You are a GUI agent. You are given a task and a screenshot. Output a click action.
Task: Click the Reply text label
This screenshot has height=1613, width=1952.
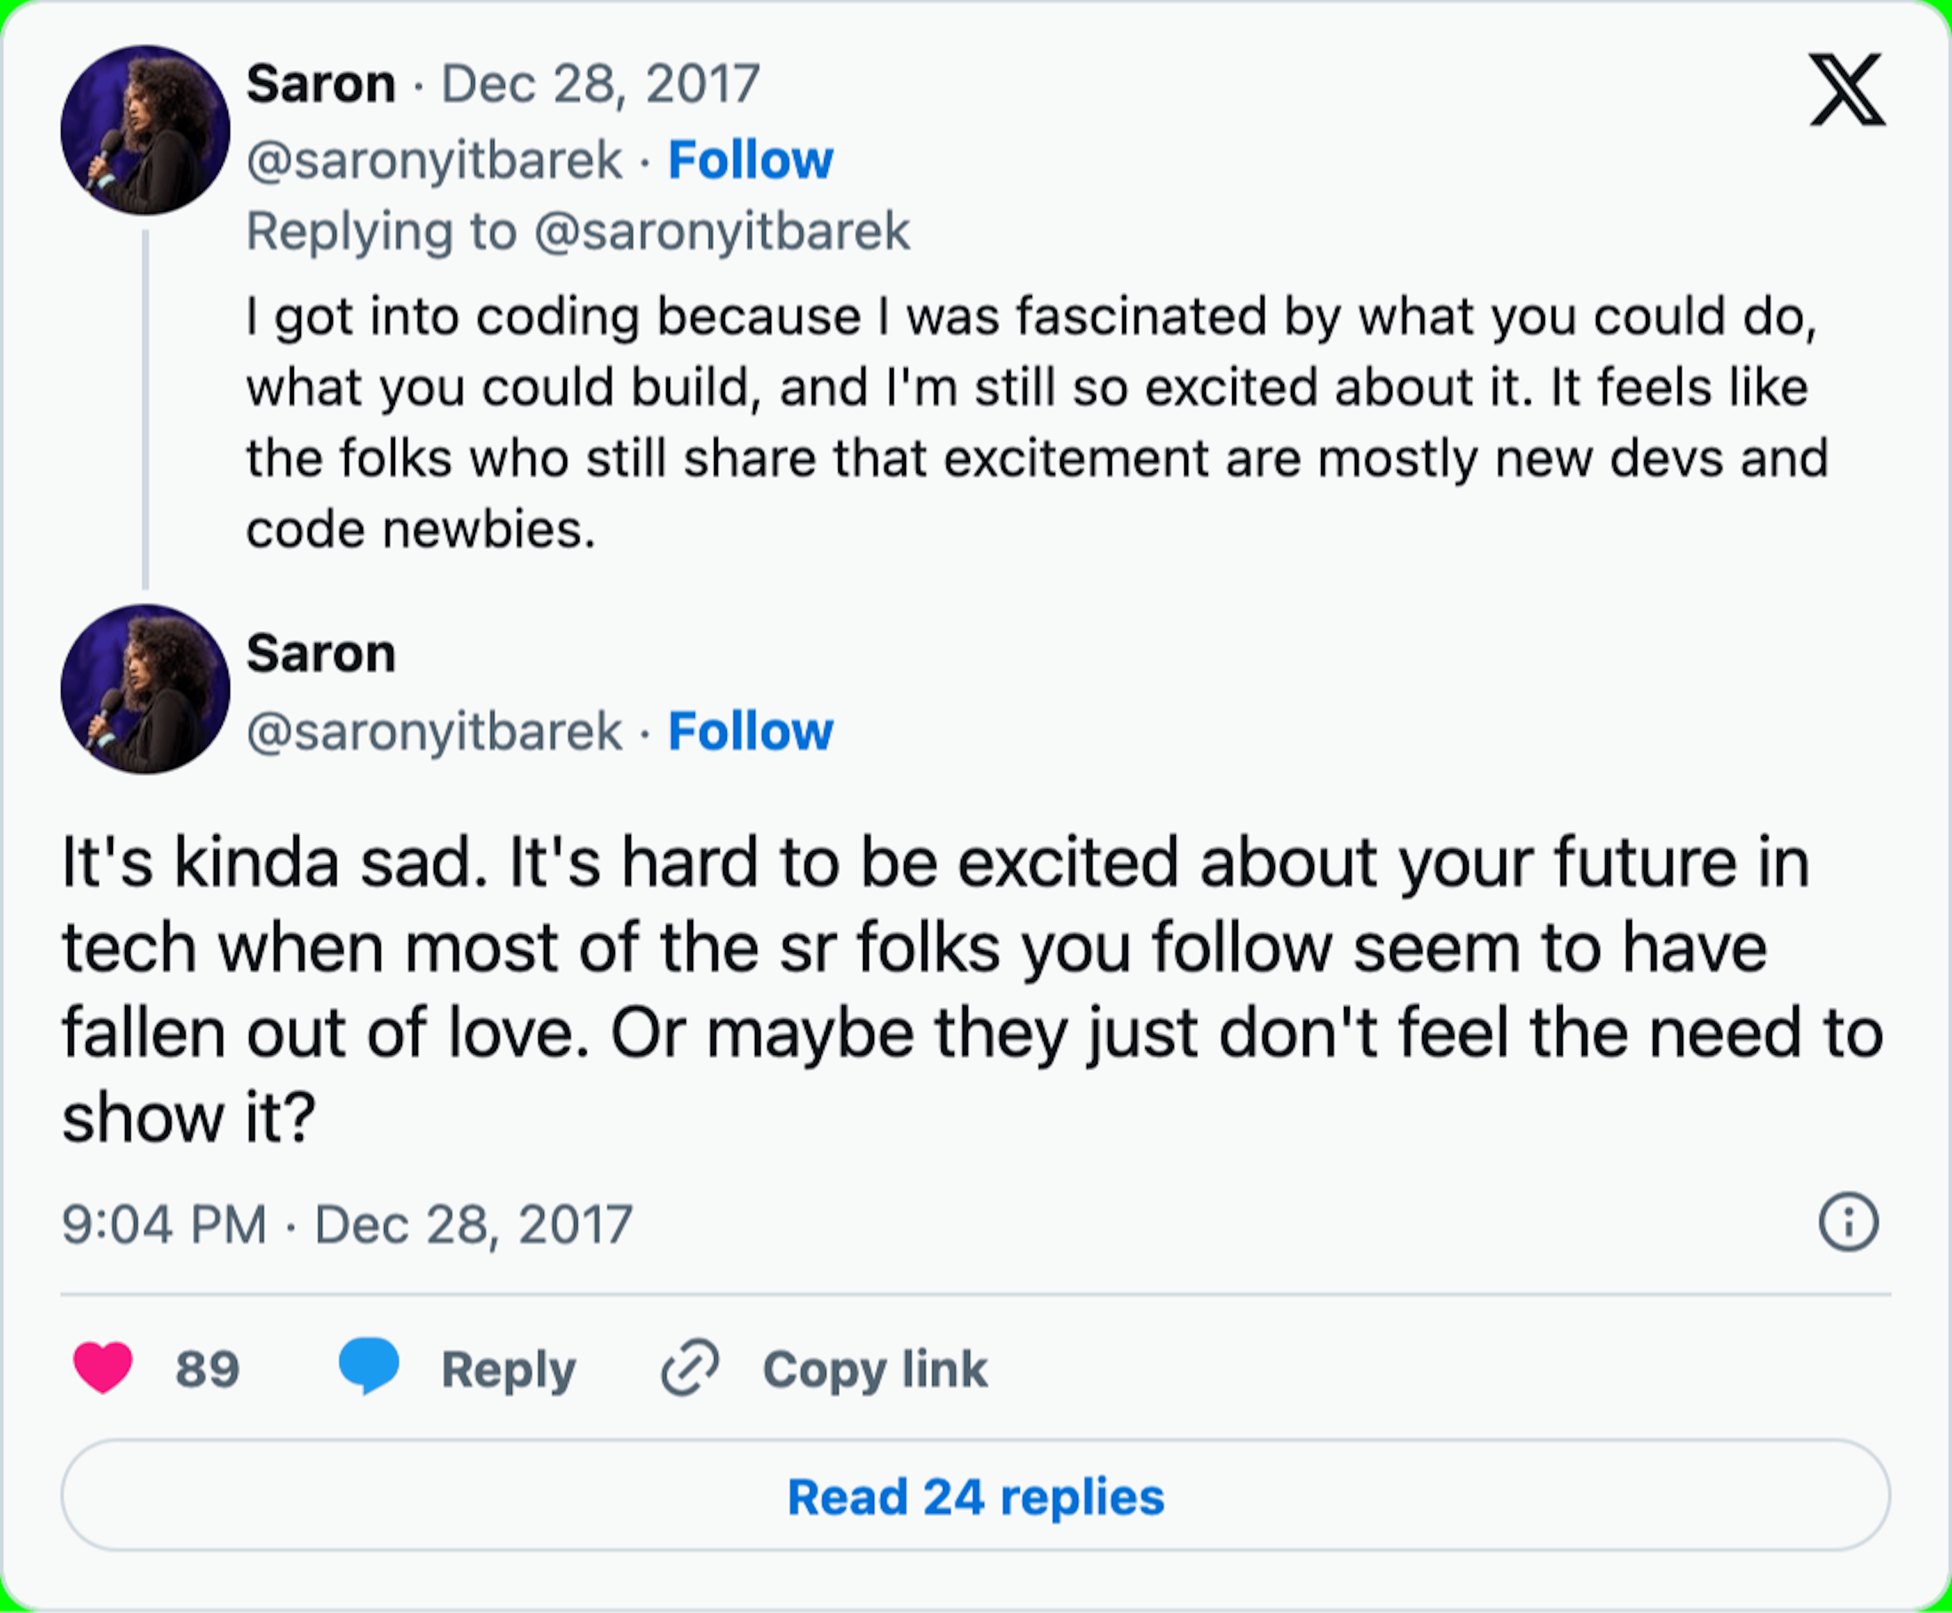coord(508,1369)
